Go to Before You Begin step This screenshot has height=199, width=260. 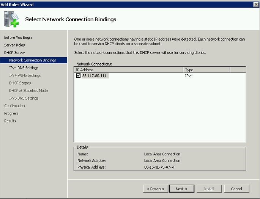coord(18,38)
